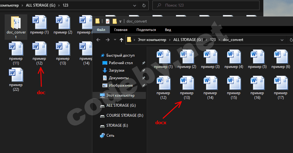Select пример (22) file in the background 123 window
Image resolution: width=293 pixels, height=153 pixels.
pos(16,79)
